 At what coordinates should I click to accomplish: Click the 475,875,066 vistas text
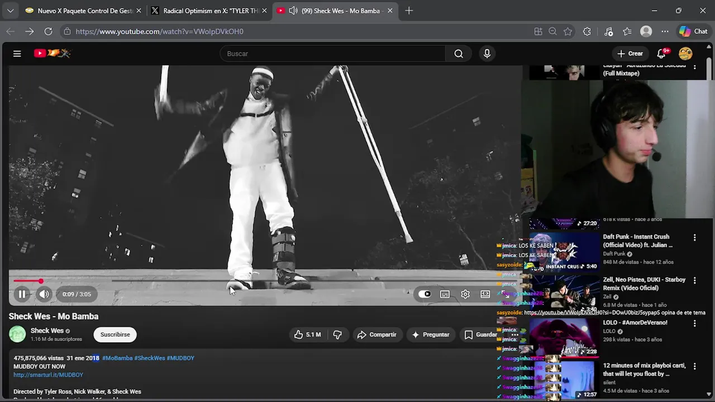click(x=39, y=358)
